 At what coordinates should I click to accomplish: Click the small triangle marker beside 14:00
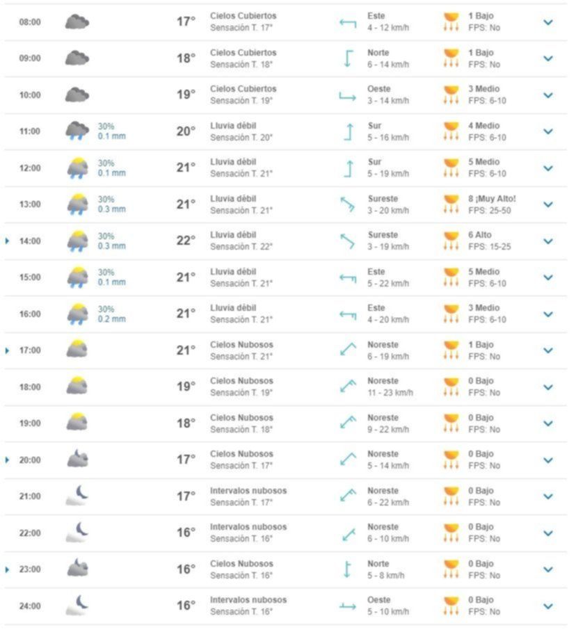pyautogui.click(x=8, y=241)
